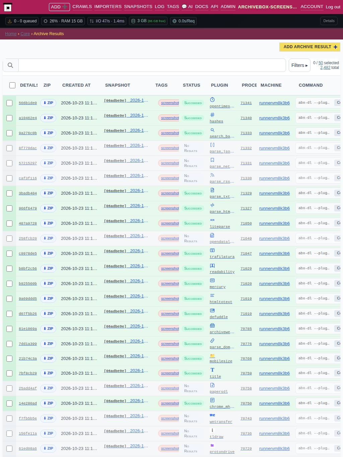The height and width of the screenshot is (457, 343).
Task: Click the mobilesize folder plugin icon
Action: (212, 356)
